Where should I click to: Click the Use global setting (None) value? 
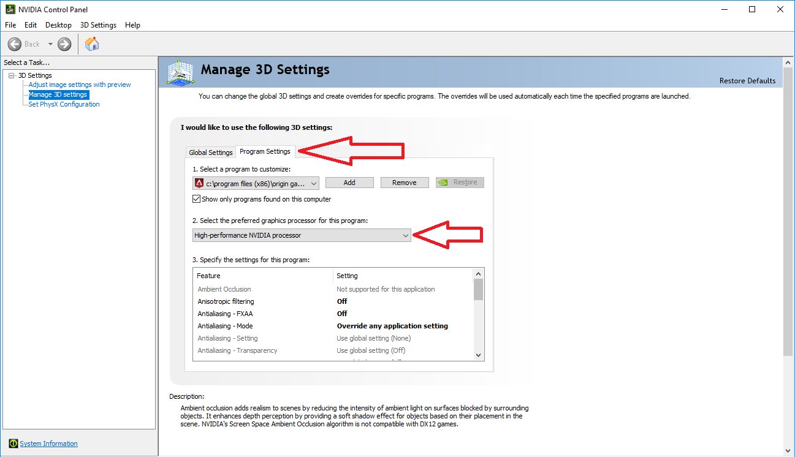pyautogui.click(x=373, y=338)
